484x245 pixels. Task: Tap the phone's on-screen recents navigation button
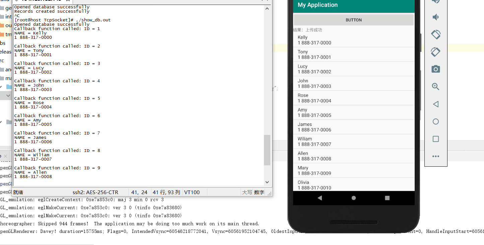[x=387, y=198]
